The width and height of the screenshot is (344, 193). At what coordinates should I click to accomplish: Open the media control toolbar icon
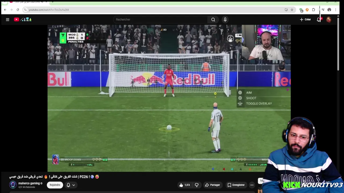(x=323, y=10)
